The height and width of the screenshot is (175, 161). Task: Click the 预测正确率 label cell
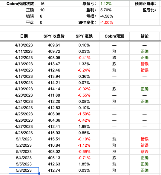click(145, 4)
